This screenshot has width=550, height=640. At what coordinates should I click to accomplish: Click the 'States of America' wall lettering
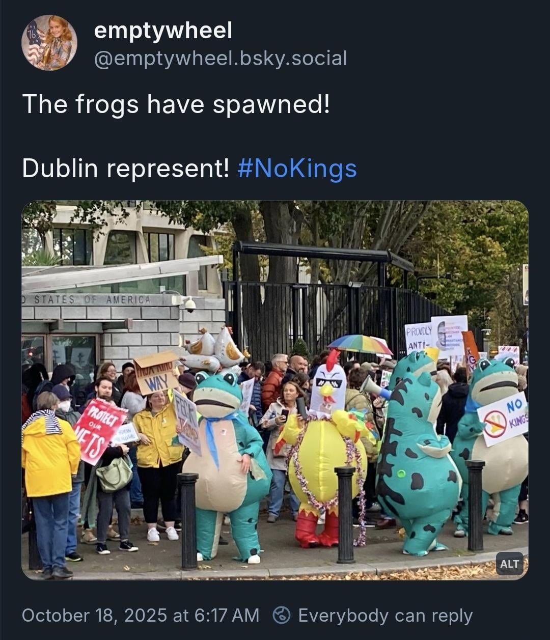[92, 299]
